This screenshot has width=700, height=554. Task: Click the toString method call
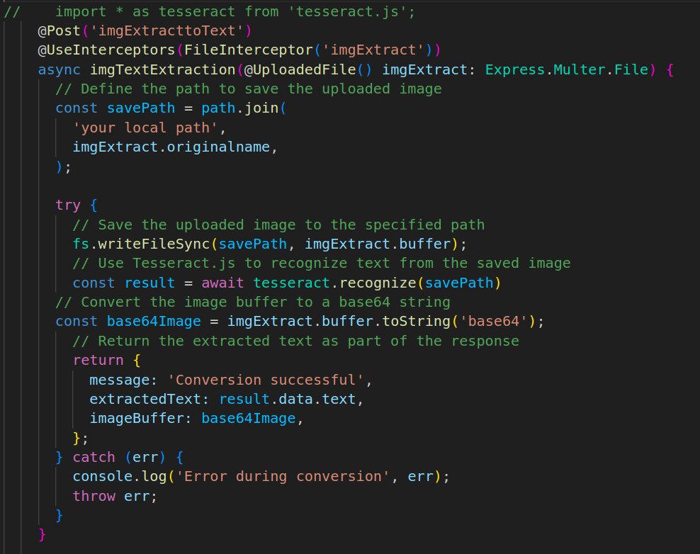point(416,322)
